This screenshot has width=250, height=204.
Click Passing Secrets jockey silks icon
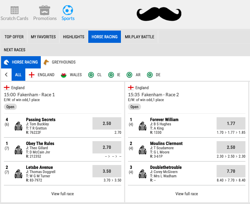click(19, 126)
